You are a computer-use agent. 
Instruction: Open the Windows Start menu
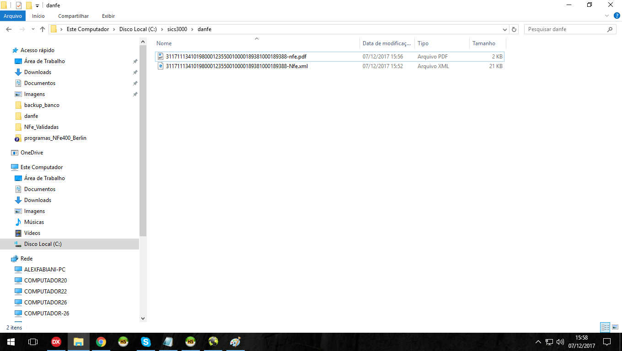click(x=11, y=342)
